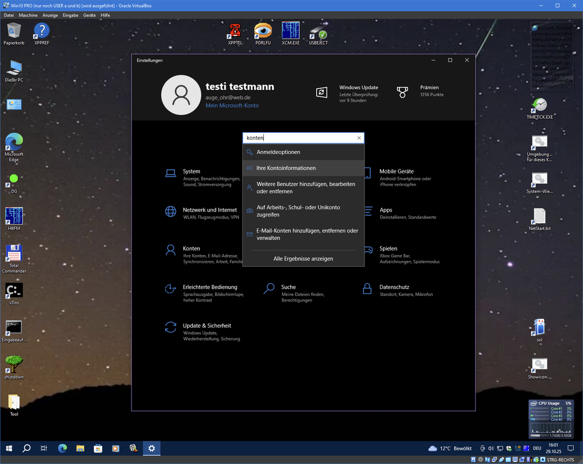Click the CPU Usage desktop gadget
The width and height of the screenshot is (583, 464).
click(x=551, y=419)
